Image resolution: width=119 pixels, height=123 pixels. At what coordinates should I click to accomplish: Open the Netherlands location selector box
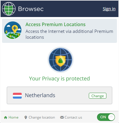[59, 95]
